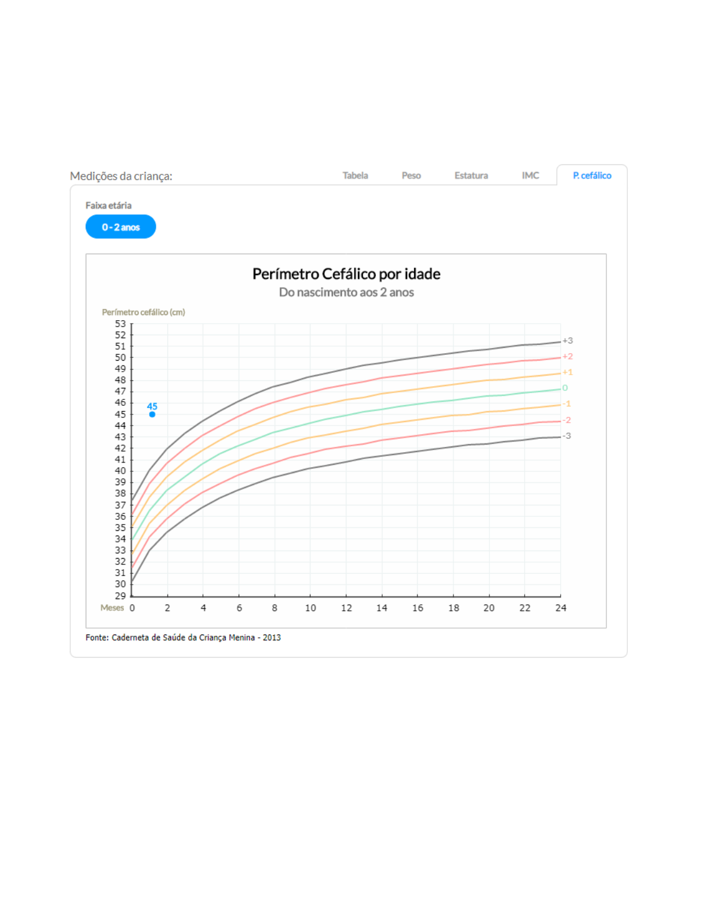This screenshot has width=709, height=917.
Task: Click the chart title Perímetro Cefálico por idade
Action: point(346,274)
